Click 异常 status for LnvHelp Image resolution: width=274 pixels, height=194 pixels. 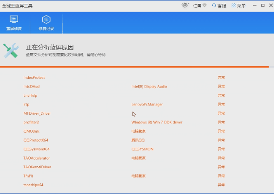tap(221, 95)
